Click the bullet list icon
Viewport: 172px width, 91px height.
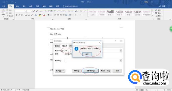pyautogui.click(x=55, y=11)
